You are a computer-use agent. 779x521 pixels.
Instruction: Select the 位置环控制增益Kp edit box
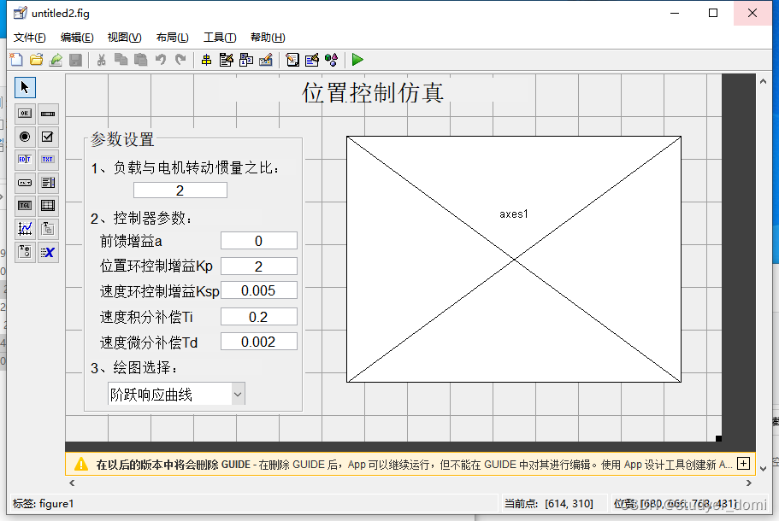click(x=259, y=266)
